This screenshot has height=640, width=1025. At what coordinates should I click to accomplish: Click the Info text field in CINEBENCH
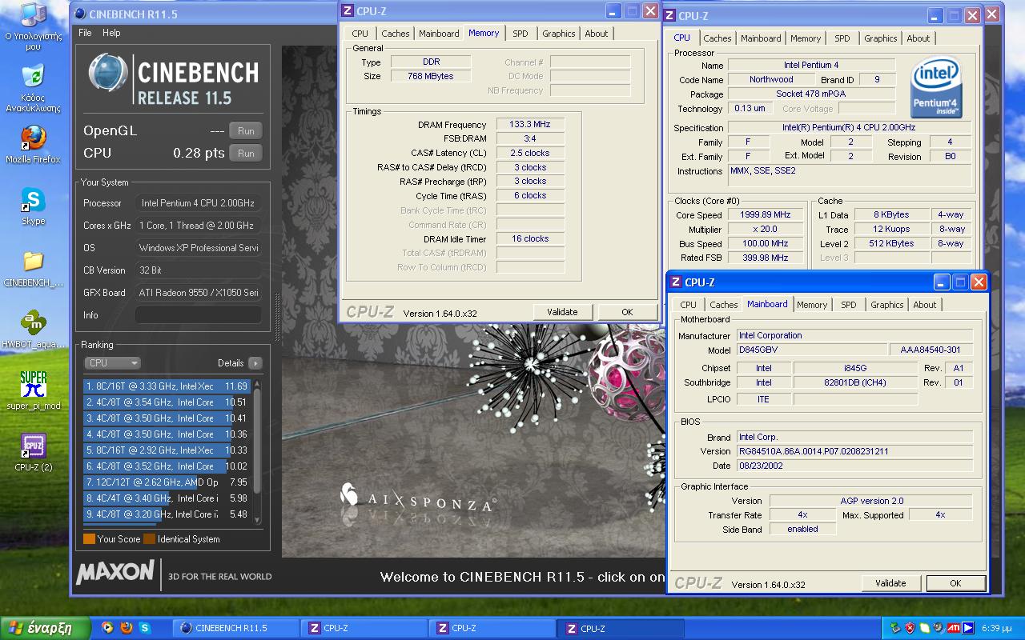(198, 315)
